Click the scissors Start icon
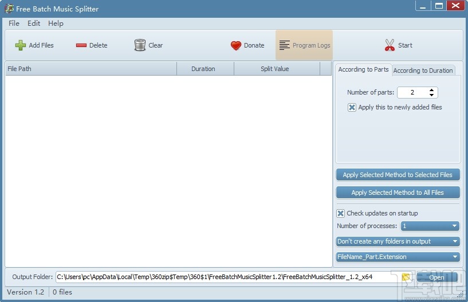 [x=390, y=45]
